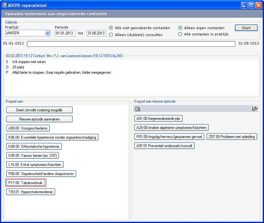The width and height of the screenshot is (264, 223).
Task: Select T93.01 Hypercholesterolemie episode
Action: [x=31, y=192]
